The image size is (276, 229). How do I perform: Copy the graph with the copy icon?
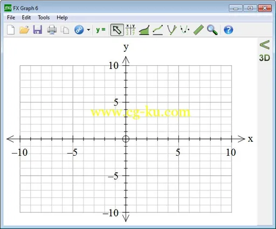65,30
